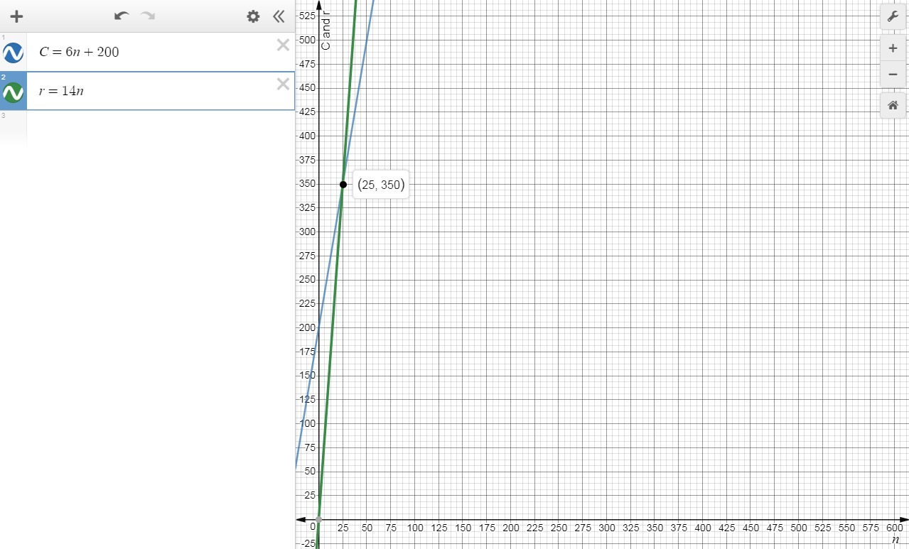The height and width of the screenshot is (549, 909).
Task: Click the blue line's y-intercept at 200
Action: click(x=319, y=327)
